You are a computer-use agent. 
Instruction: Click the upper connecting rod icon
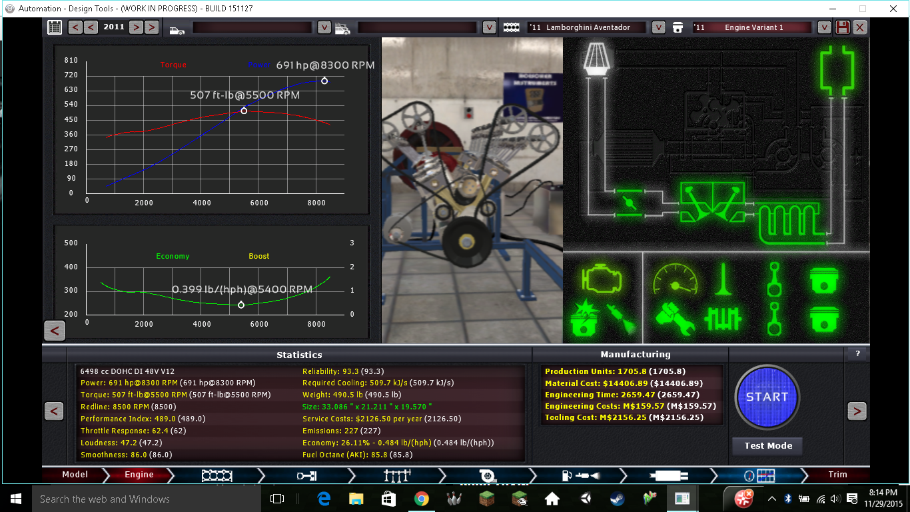tap(773, 279)
